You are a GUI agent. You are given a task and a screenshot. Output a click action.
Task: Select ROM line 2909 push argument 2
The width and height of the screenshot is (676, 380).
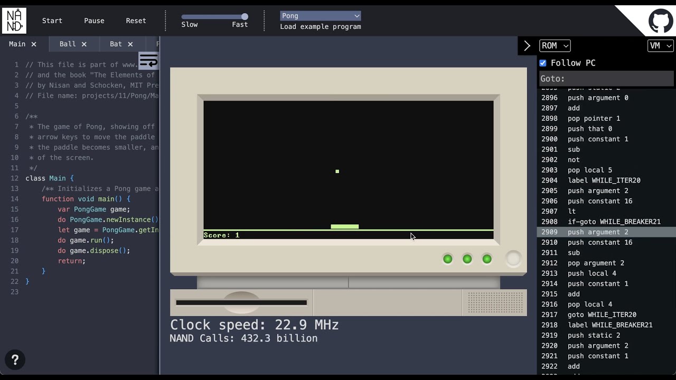606,232
